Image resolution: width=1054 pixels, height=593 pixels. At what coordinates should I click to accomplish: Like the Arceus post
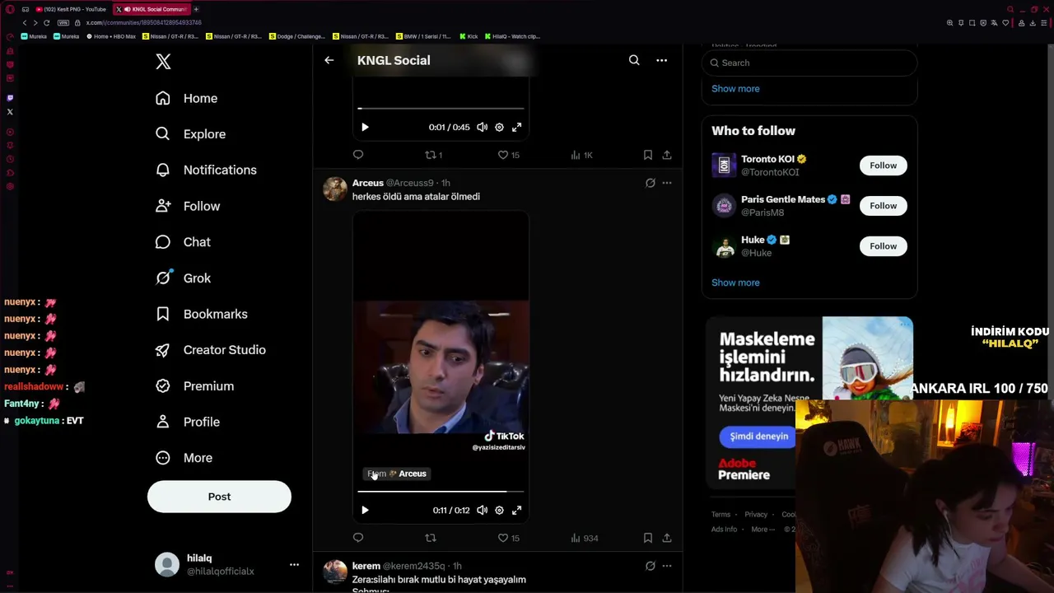(509, 538)
